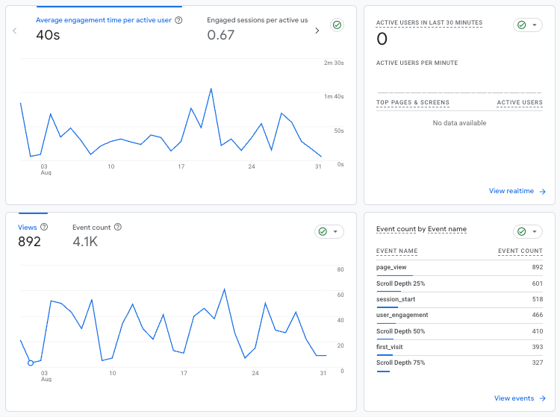The image size is (560, 417).
Task: Click green check icon on realtime card
Action: tap(521, 25)
